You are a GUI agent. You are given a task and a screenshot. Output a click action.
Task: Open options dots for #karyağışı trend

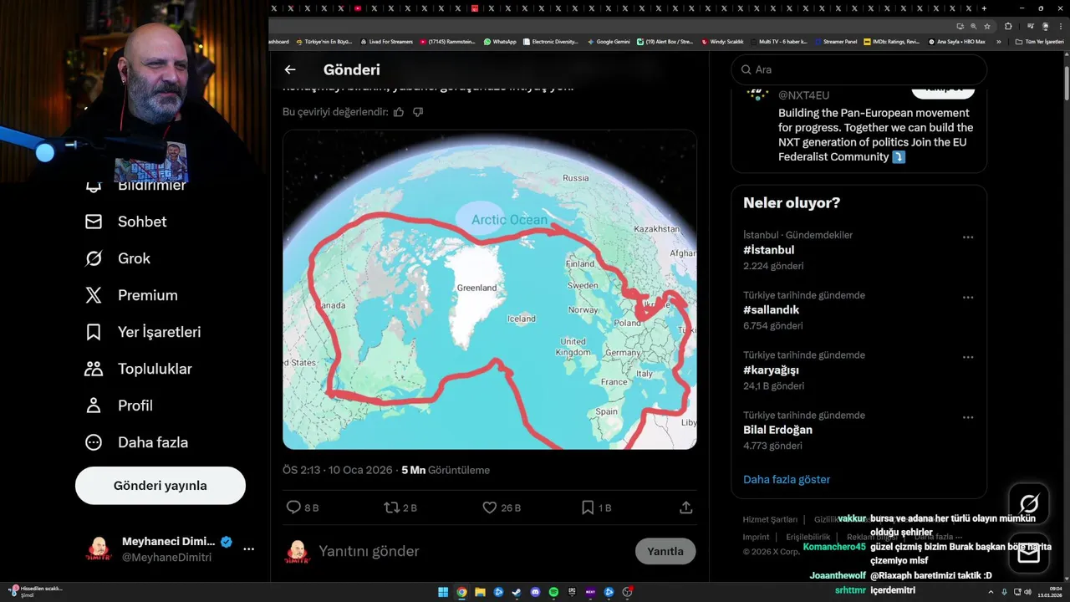pos(968,357)
